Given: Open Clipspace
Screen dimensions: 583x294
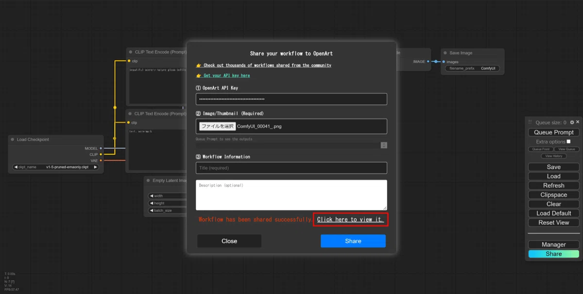Looking at the screenshot, I should (554, 195).
